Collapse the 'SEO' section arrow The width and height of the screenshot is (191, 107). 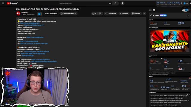[x=190, y=57]
